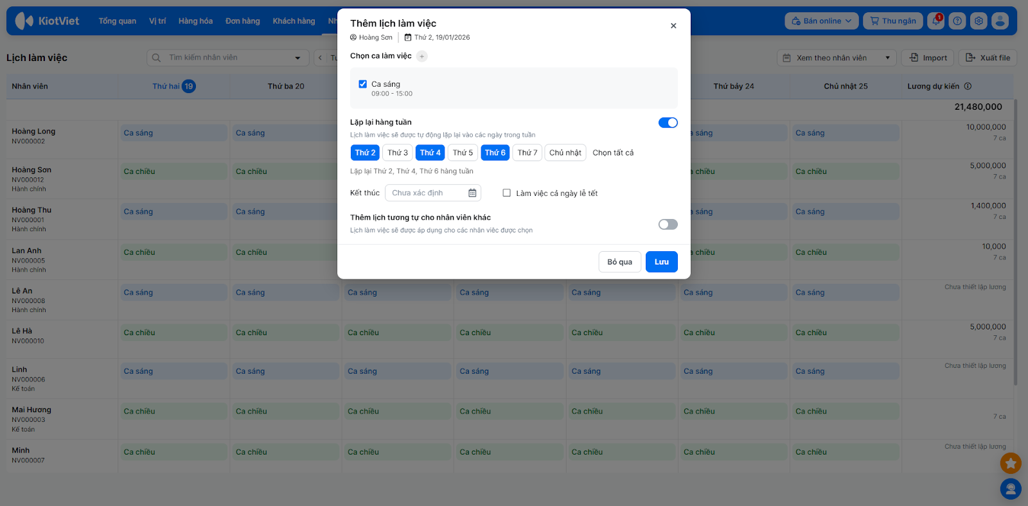
Task: Click the KiotViet logo icon
Action: pos(24,21)
